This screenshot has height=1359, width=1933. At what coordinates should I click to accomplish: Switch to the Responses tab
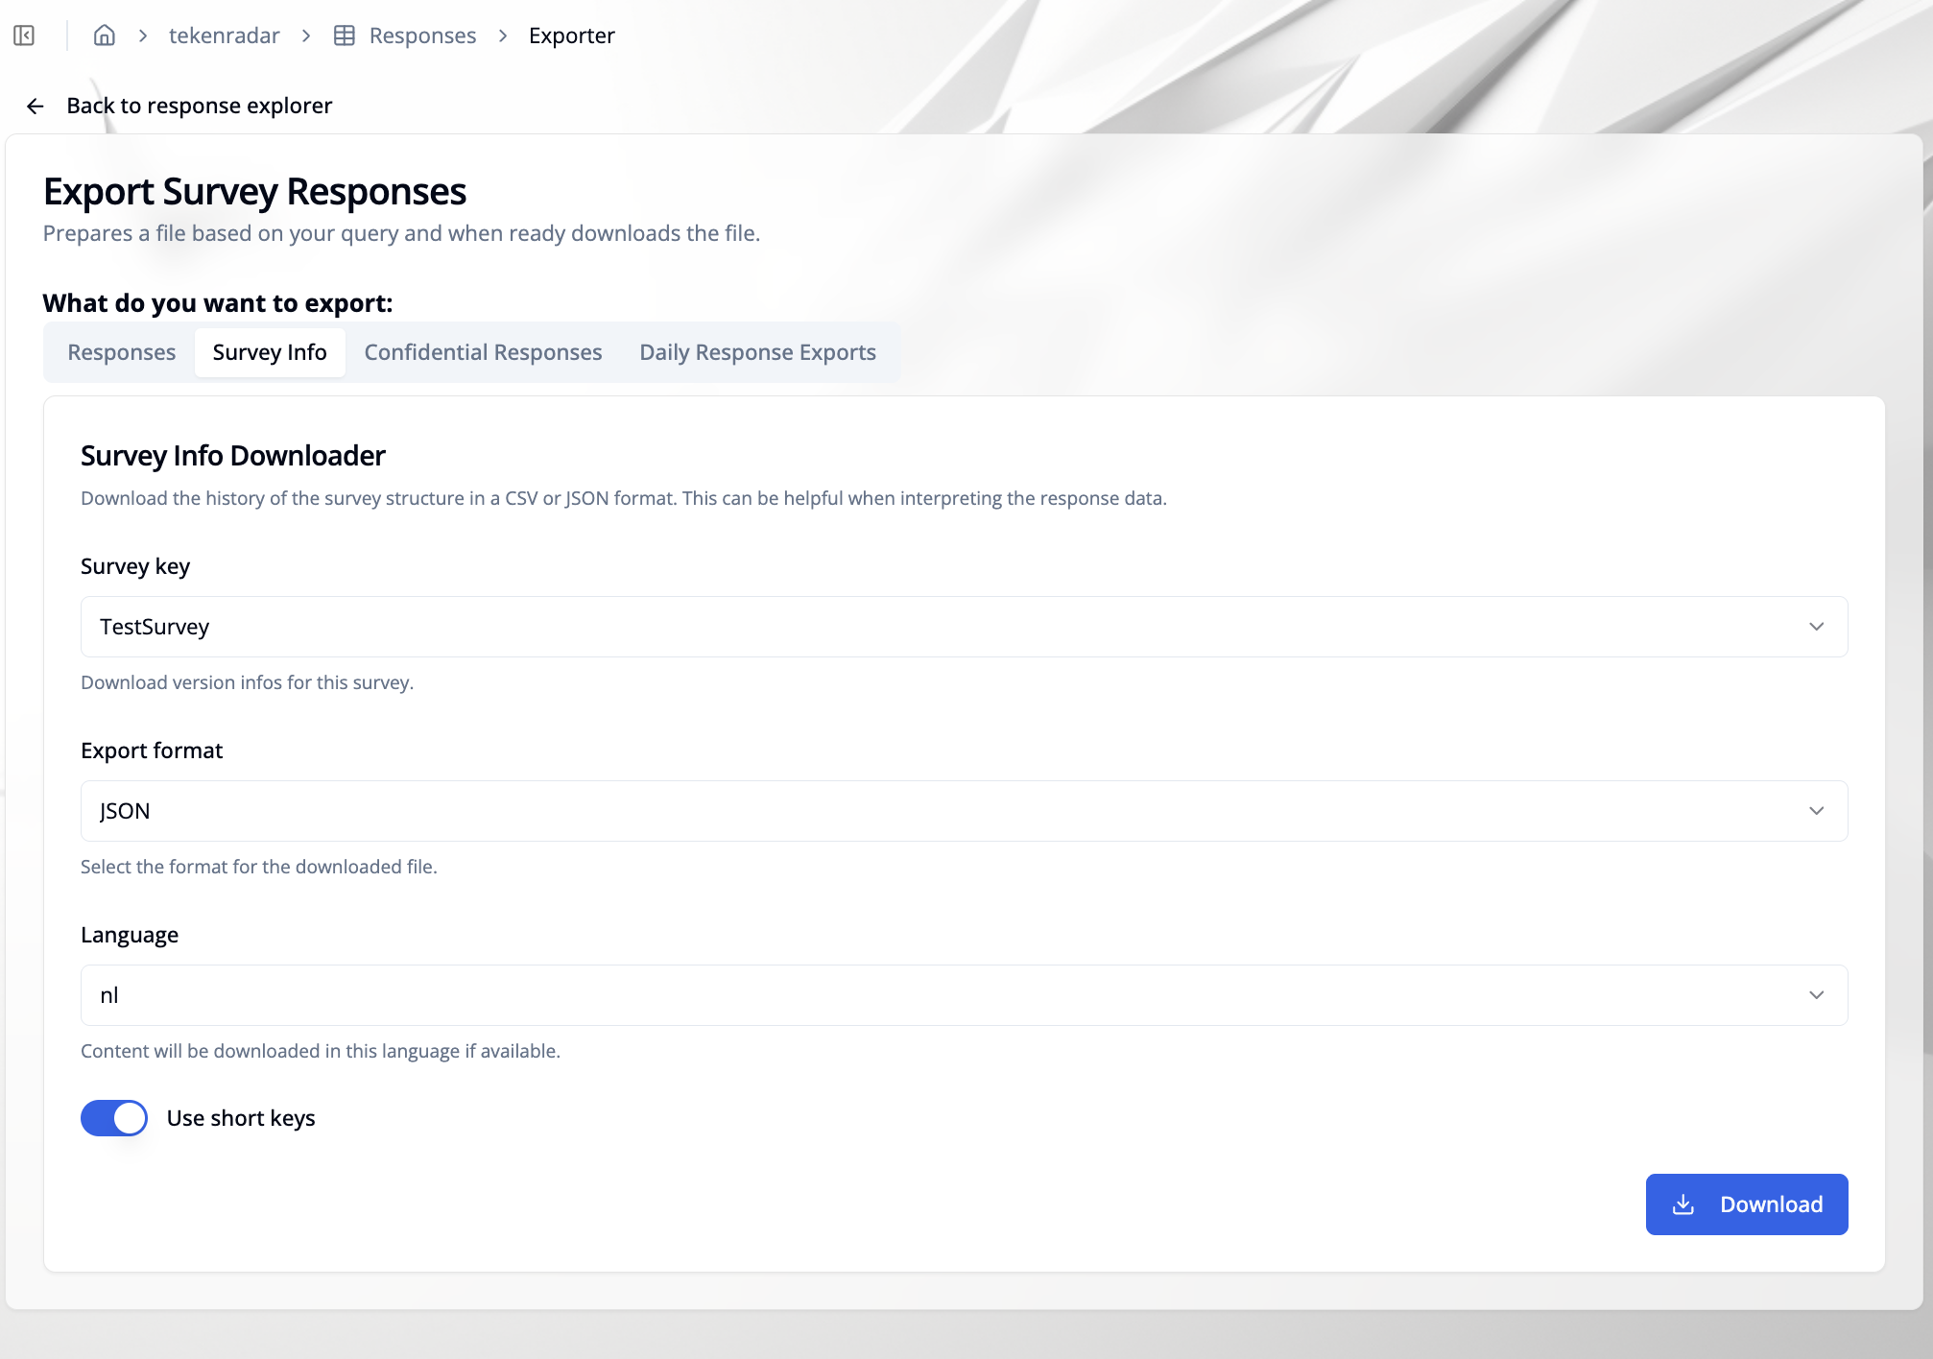tap(120, 352)
